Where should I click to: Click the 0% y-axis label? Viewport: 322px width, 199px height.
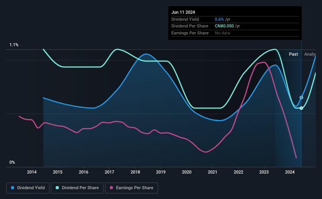click(12, 162)
